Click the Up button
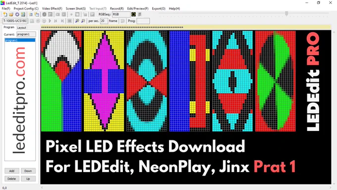Image resolution: width=337 pixels, height=190 pixels. point(28,179)
